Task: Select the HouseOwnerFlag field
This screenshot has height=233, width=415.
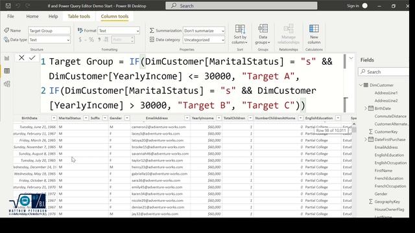Action: [389, 210]
